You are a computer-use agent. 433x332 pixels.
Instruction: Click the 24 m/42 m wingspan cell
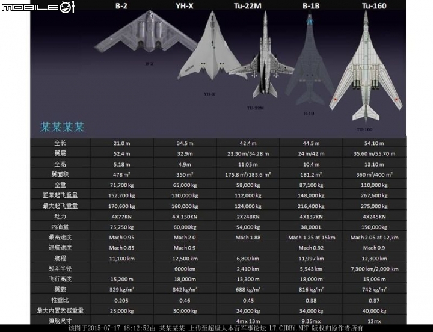[x=312, y=153]
